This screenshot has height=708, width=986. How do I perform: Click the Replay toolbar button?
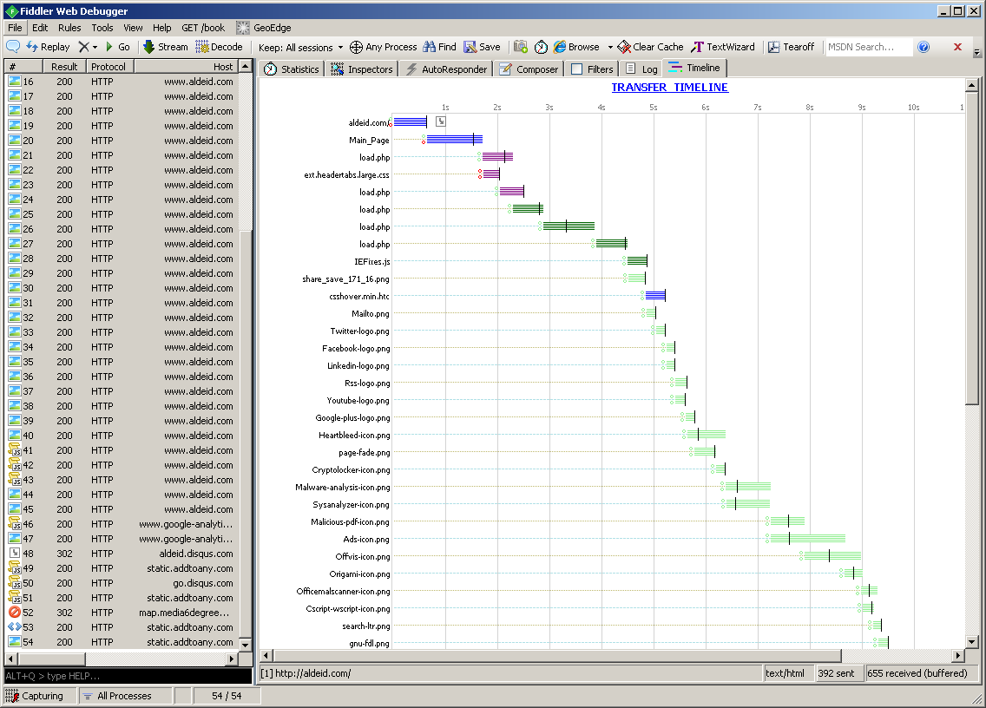(49, 47)
